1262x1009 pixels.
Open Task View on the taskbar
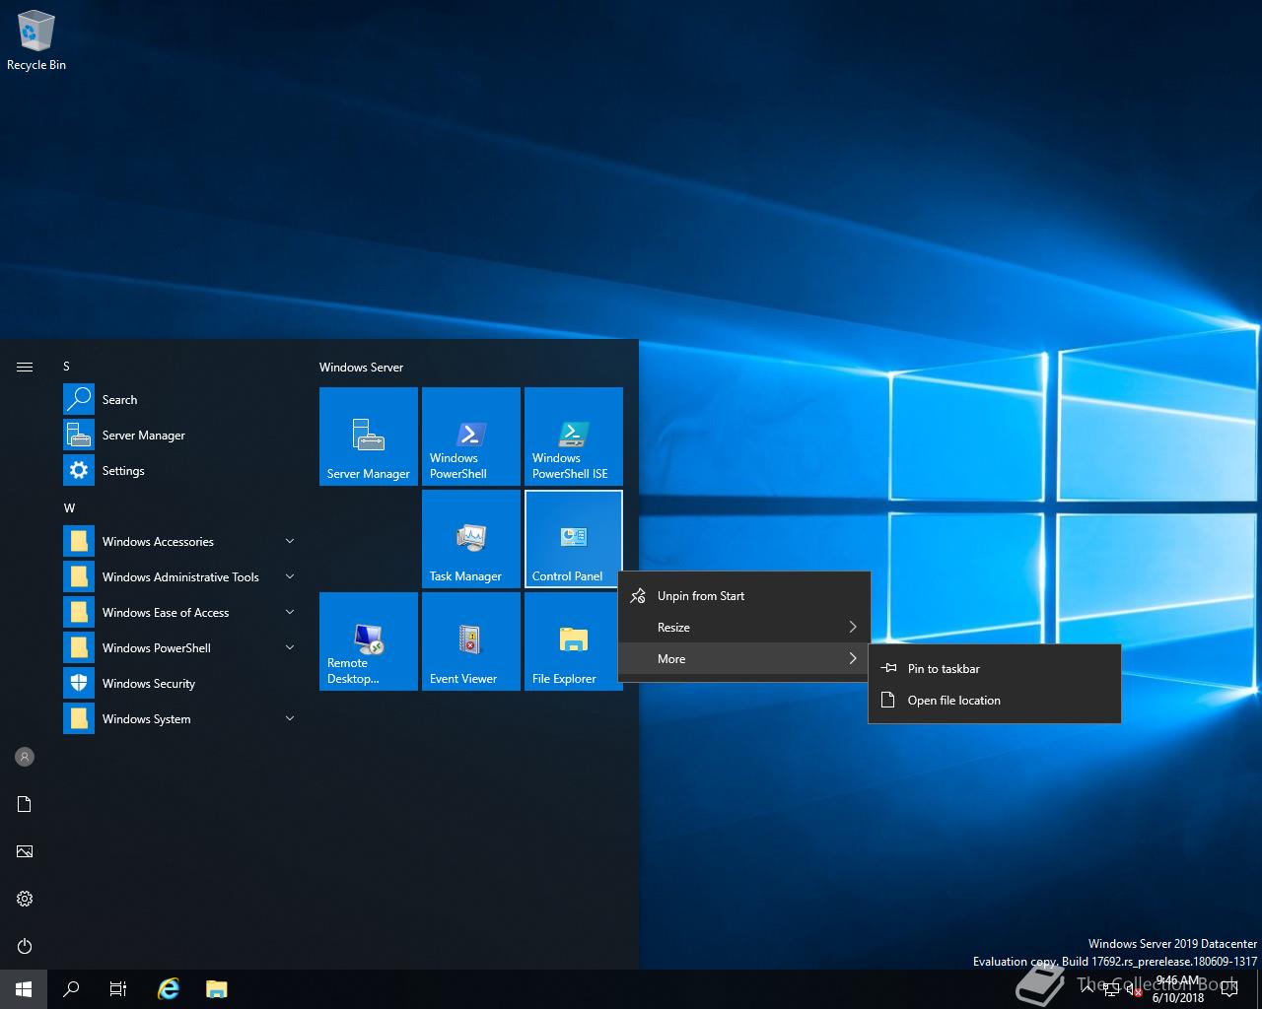pos(118,989)
